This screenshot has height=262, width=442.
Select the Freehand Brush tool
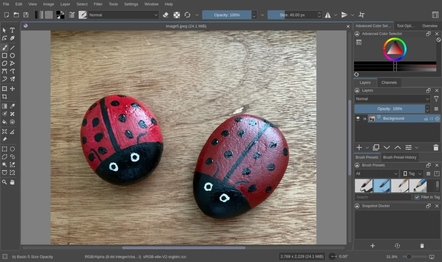(4, 47)
